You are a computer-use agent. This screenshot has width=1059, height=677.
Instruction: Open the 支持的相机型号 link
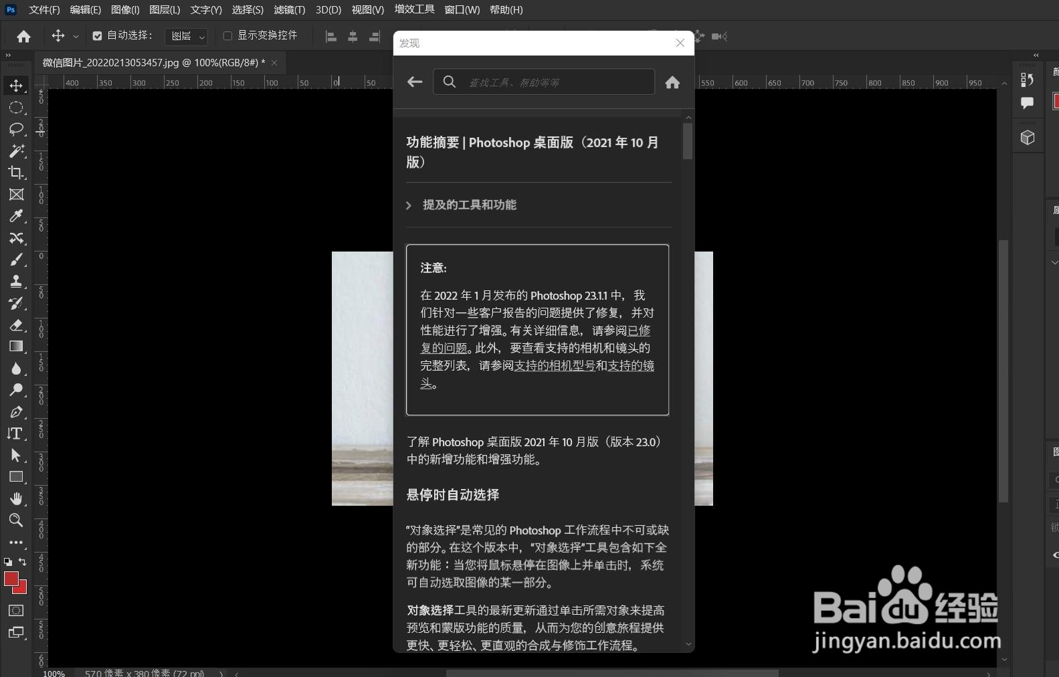point(555,365)
